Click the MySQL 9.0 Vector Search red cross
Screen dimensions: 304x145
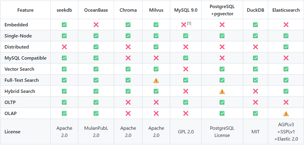pyautogui.click(x=186, y=69)
